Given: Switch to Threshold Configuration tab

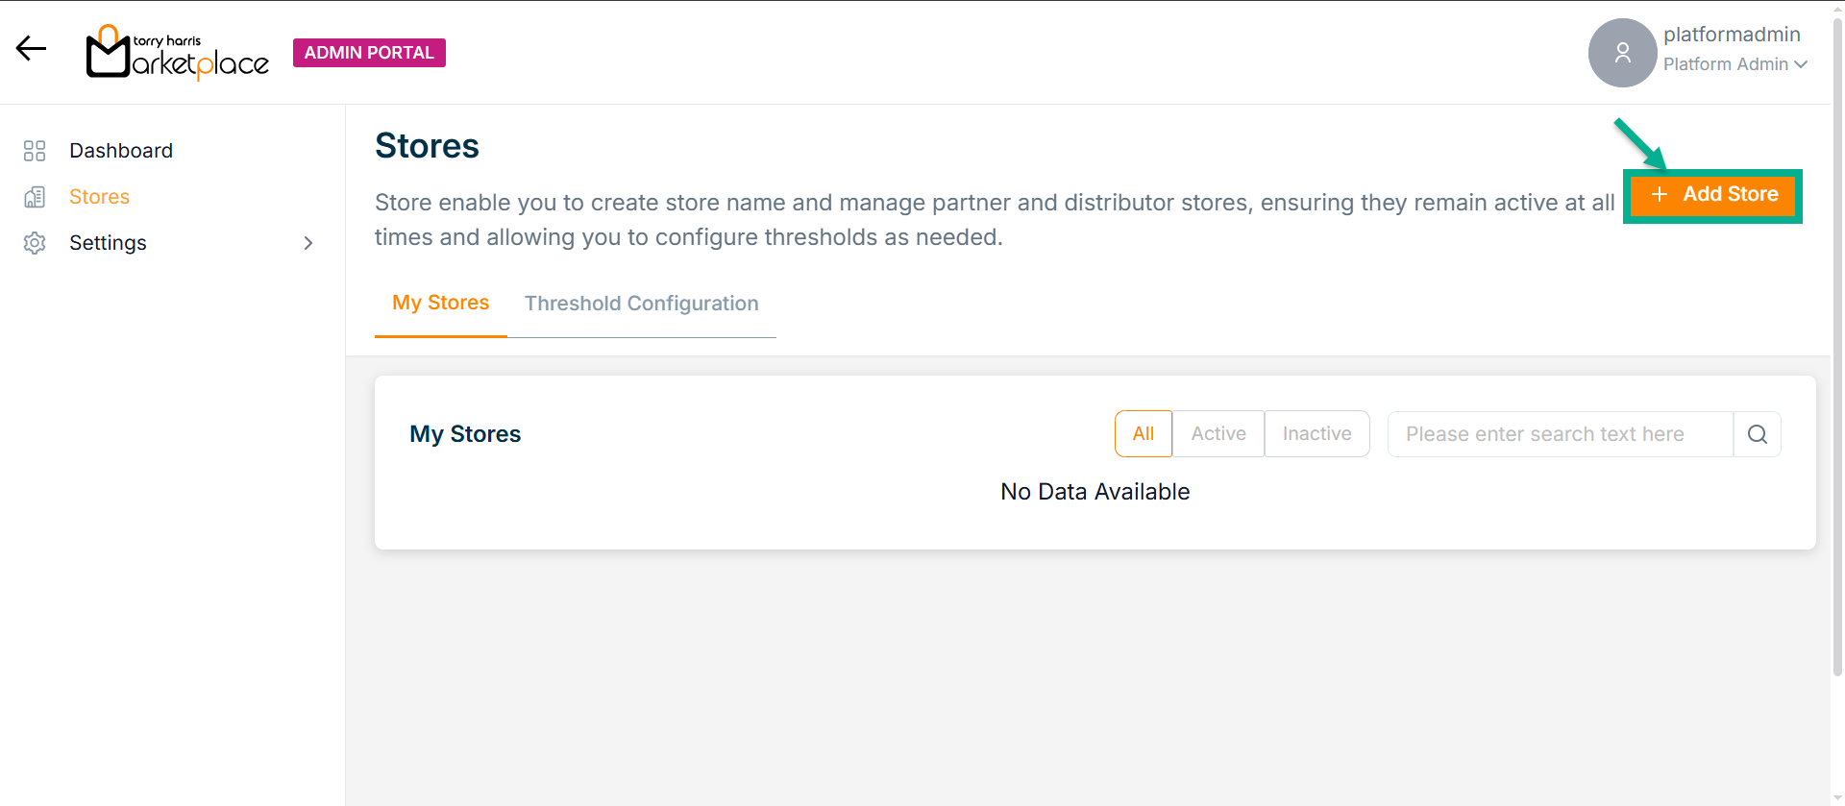Looking at the screenshot, I should coord(641,304).
